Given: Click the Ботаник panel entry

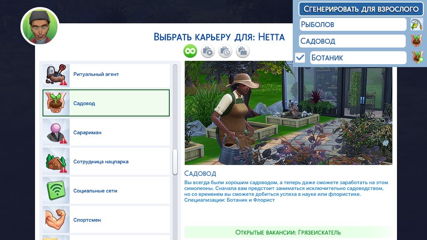Looking at the screenshot, I should click(x=358, y=57).
